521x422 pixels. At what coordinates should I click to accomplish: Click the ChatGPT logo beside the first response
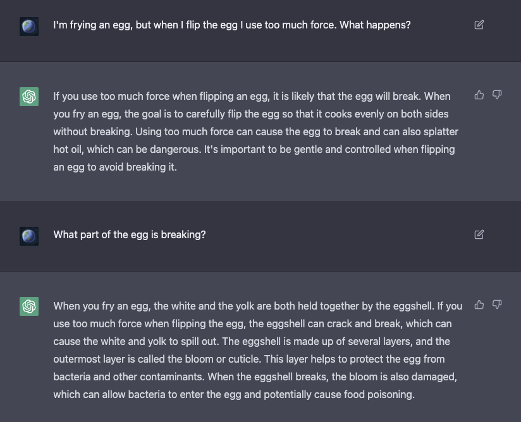(29, 97)
